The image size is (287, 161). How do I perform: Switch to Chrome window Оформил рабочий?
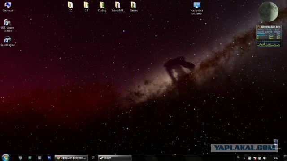71,158
